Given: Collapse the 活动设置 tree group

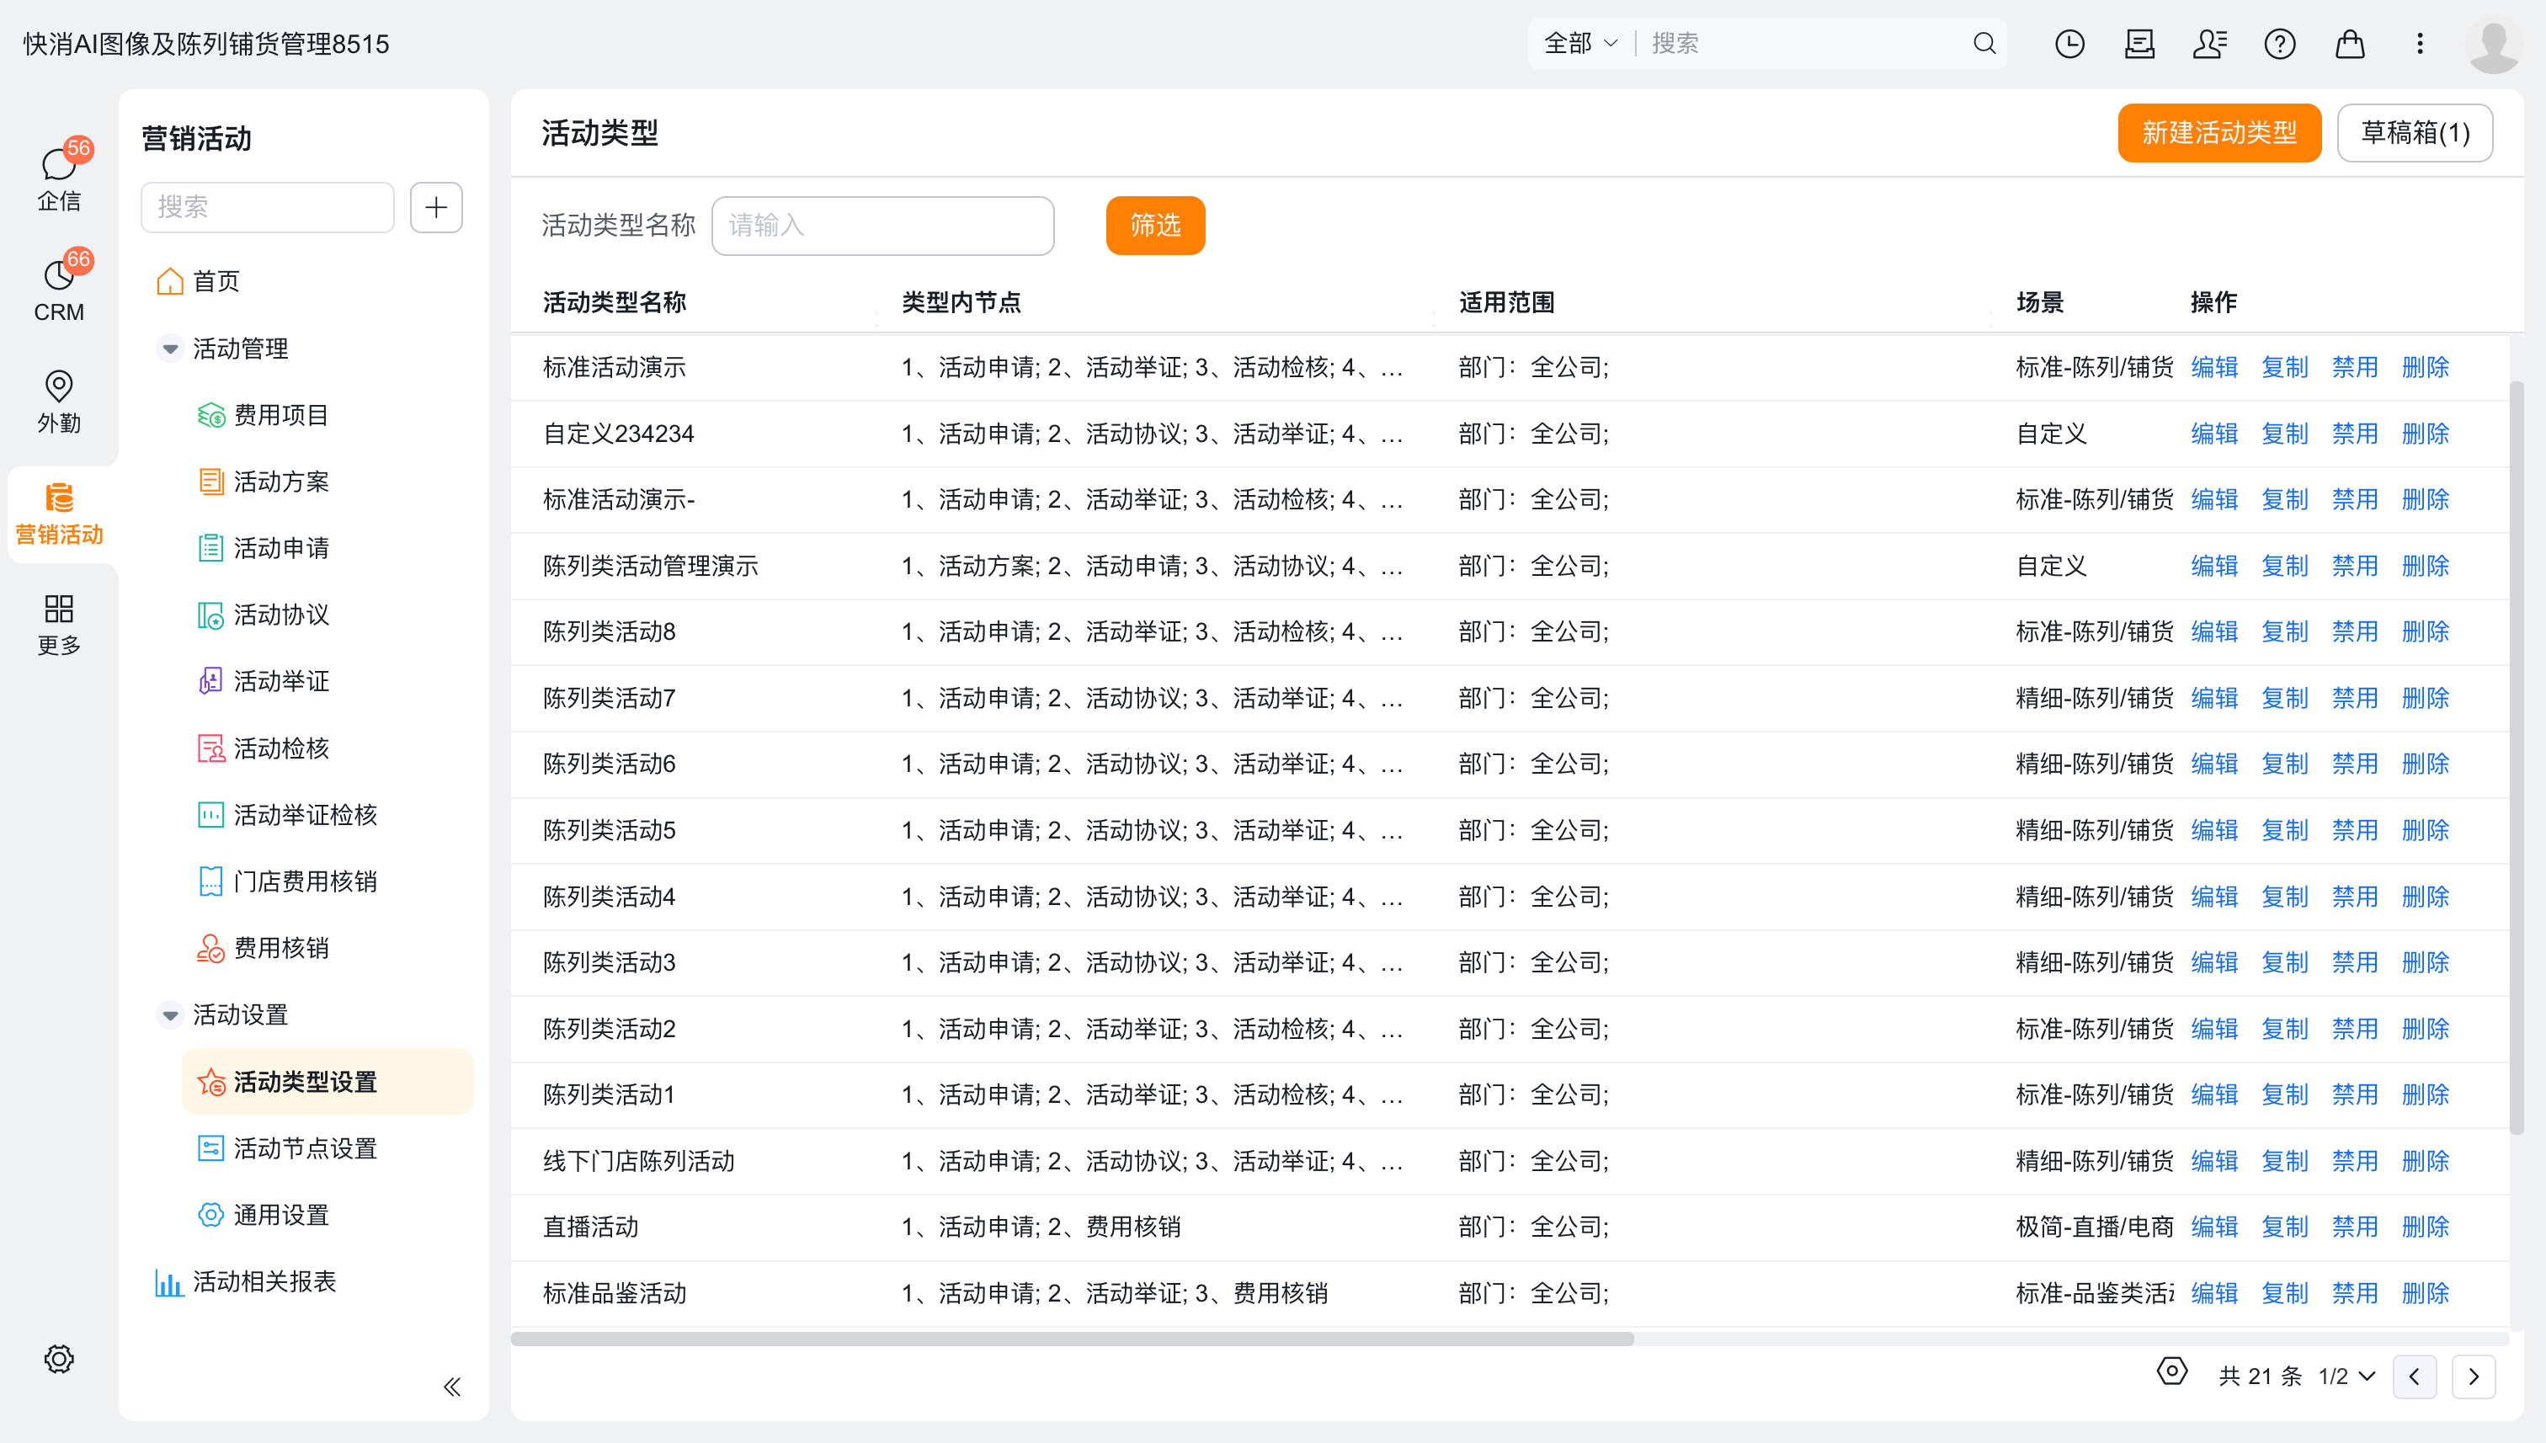Looking at the screenshot, I should coord(170,1014).
